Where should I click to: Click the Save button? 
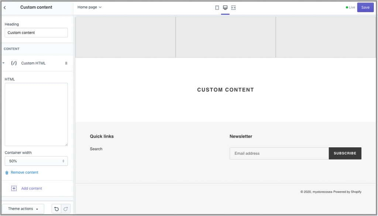pos(365,7)
